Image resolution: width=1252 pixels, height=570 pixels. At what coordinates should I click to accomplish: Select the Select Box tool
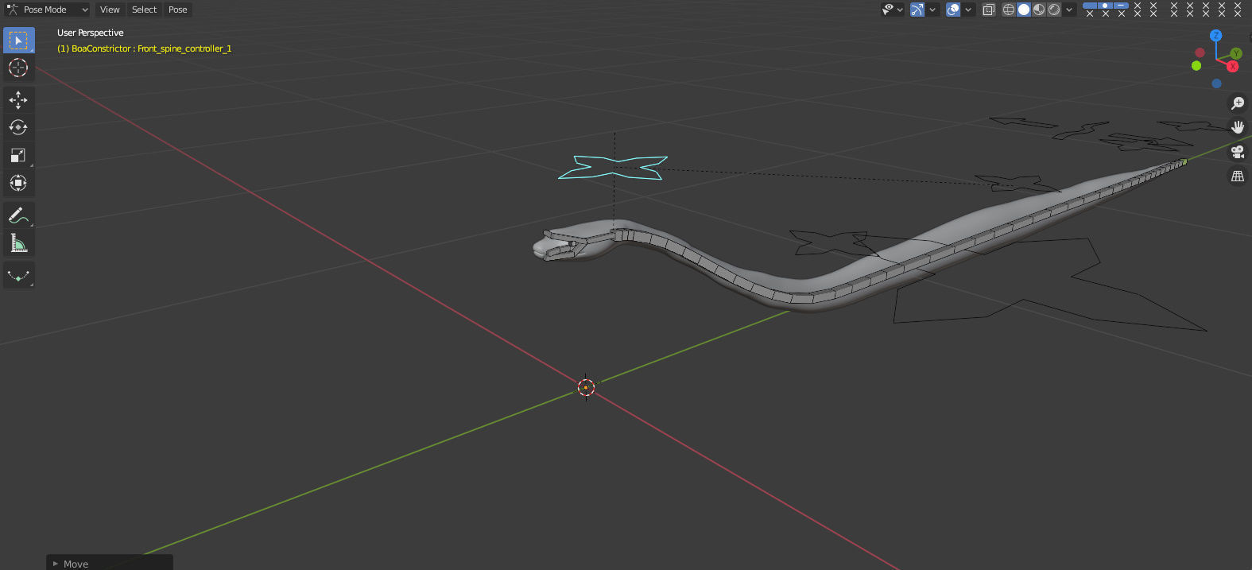click(18, 40)
